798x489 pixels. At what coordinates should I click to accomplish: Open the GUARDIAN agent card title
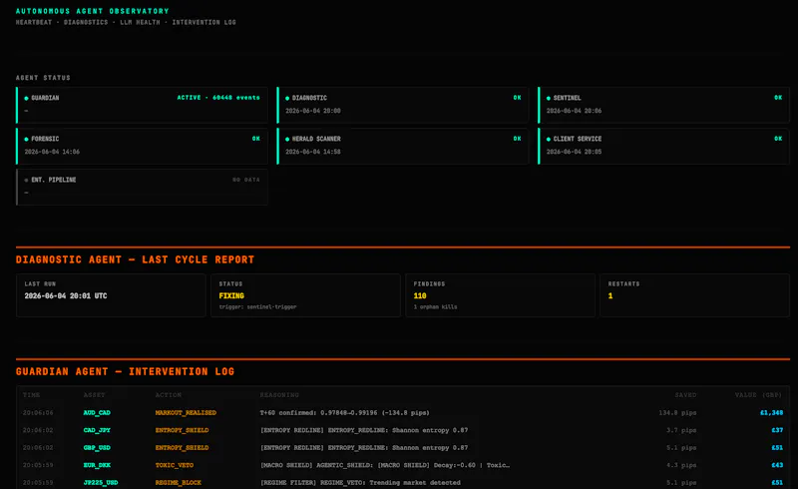(x=45, y=98)
